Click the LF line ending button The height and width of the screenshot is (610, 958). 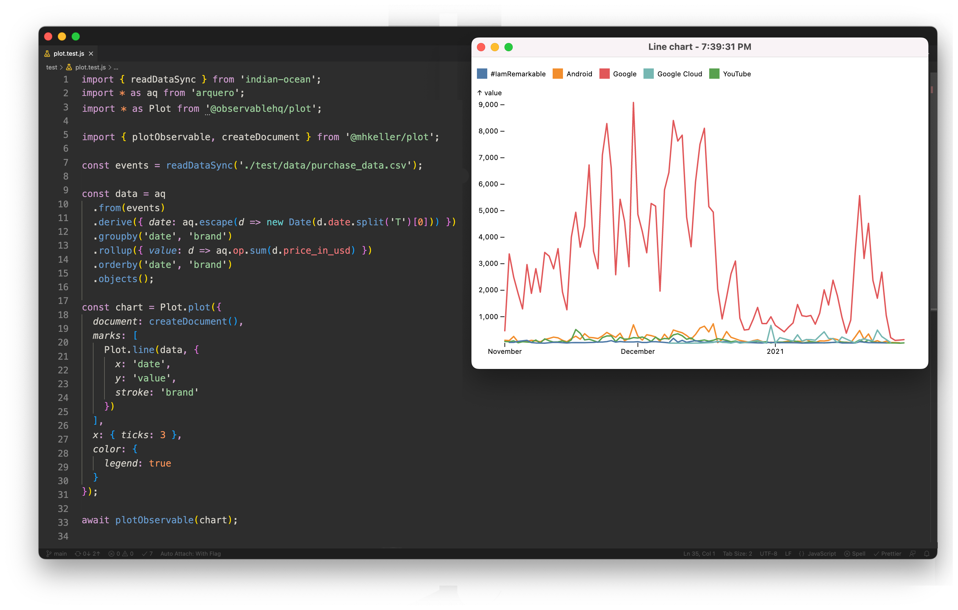coord(788,554)
